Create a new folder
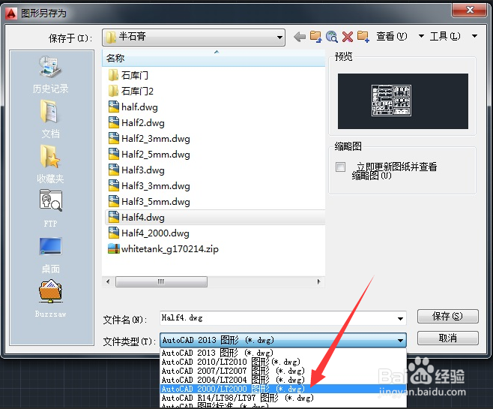493x409 pixels. pyautogui.click(x=363, y=37)
